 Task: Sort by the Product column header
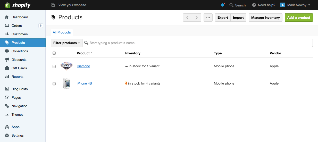click(85, 53)
